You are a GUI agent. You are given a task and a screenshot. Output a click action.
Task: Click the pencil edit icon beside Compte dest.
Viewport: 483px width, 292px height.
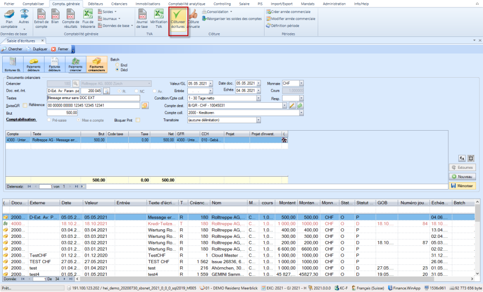click(292, 106)
